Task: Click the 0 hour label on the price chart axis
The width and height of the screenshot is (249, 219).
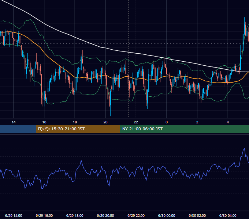Action: pos(167,122)
